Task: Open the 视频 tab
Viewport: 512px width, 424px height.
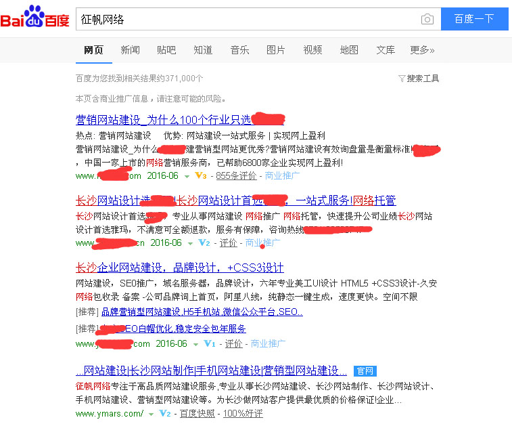Action: pyautogui.click(x=313, y=50)
